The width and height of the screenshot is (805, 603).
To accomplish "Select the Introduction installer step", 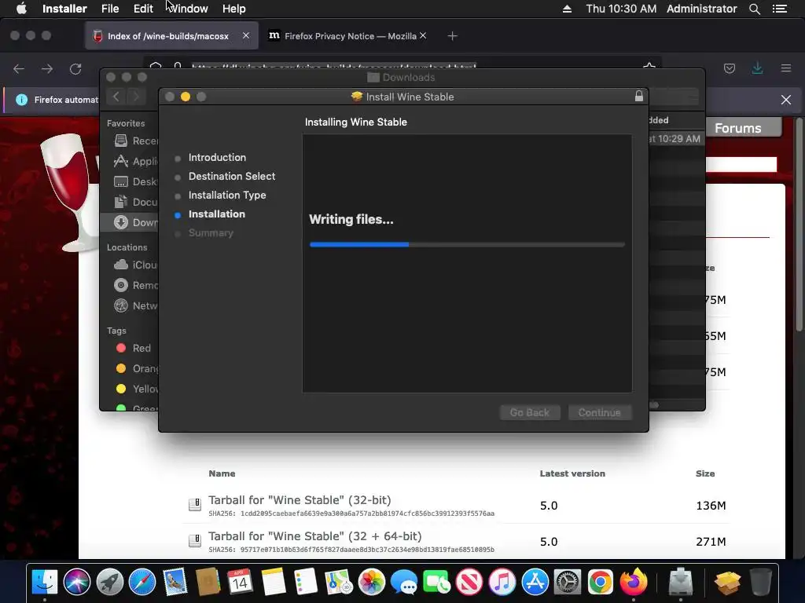I will click(217, 157).
